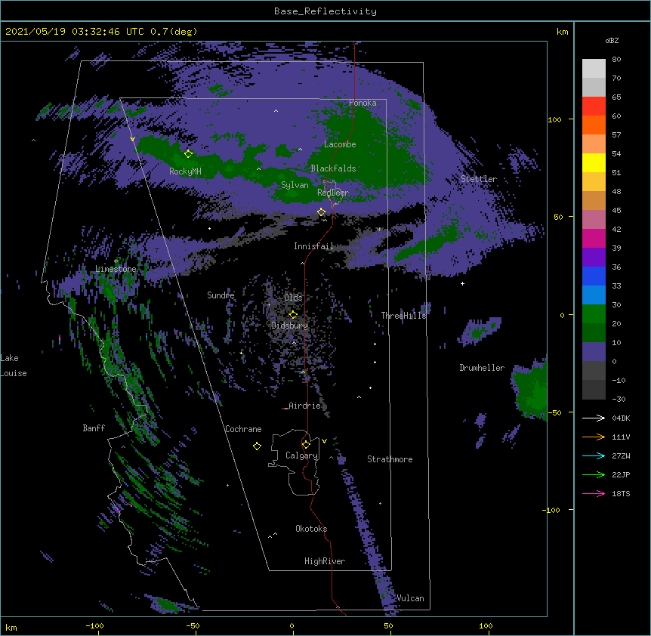This screenshot has height=636, width=651.
Task: Click the Vulcan town label
Action: [411, 598]
